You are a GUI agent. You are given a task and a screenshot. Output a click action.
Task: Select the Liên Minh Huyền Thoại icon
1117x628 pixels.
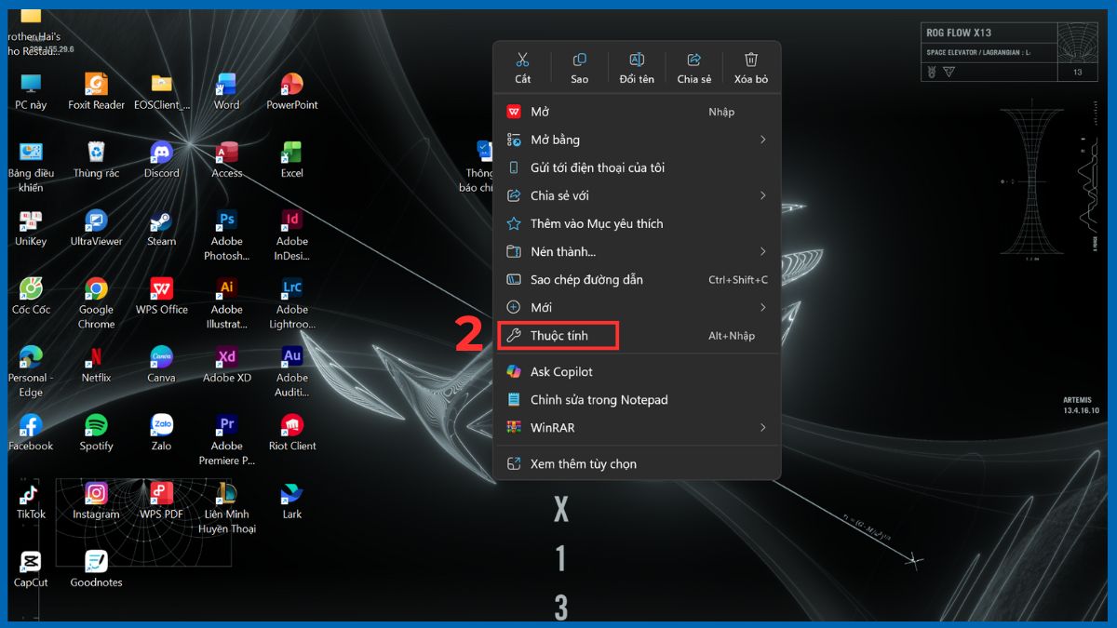pos(226,508)
